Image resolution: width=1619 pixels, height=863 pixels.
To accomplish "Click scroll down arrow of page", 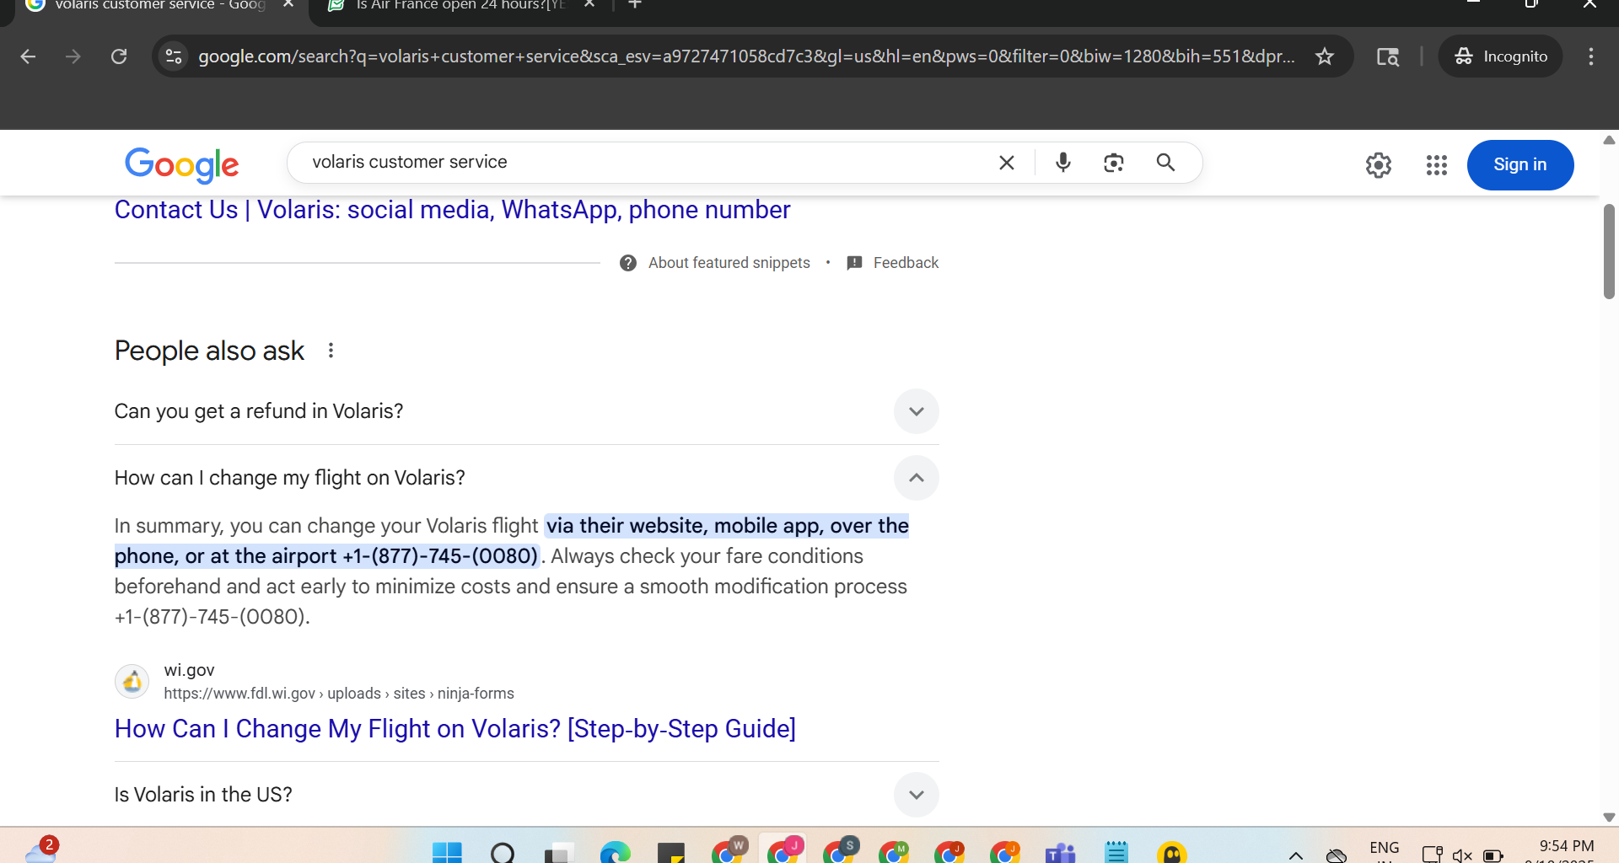I will pyautogui.click(x=1609, y=817).
